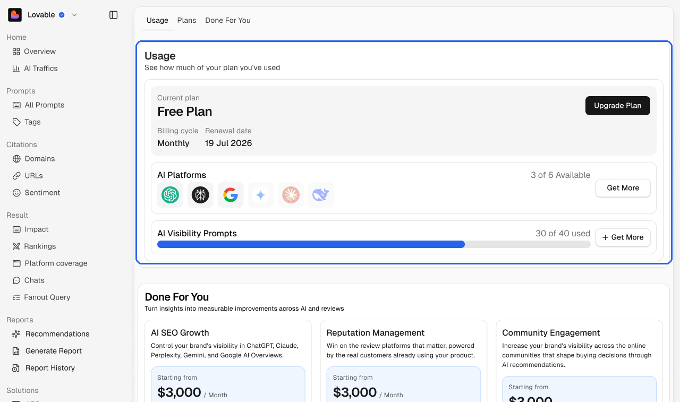
Task: Select the Perplexity platform icon
Action: (200, 195)
